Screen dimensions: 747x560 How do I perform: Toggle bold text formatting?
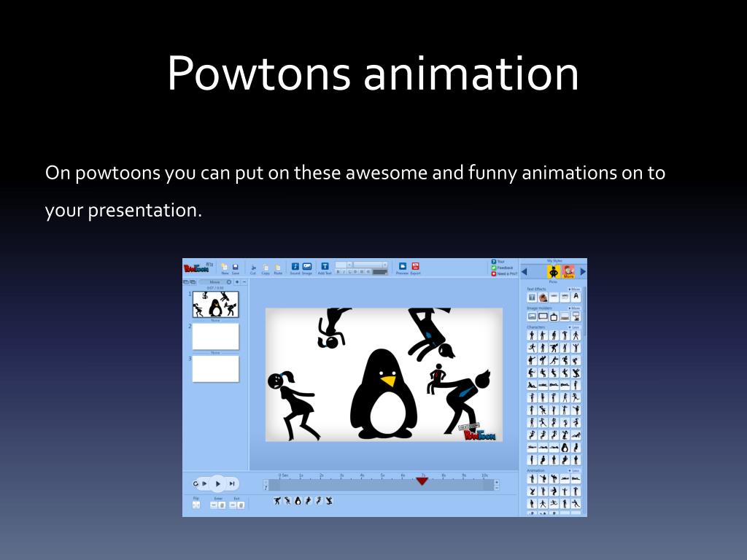(338, 271)
